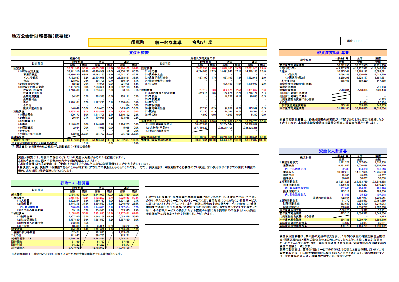Click the '(1)1年内償還予定地方債' row label
The width and height of the screenshot is (399, 282).
click(160, 93)
